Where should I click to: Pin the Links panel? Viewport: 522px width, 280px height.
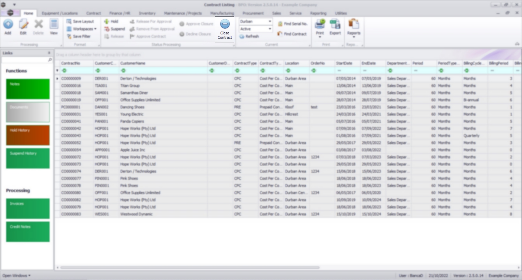(x=49, y=53)
